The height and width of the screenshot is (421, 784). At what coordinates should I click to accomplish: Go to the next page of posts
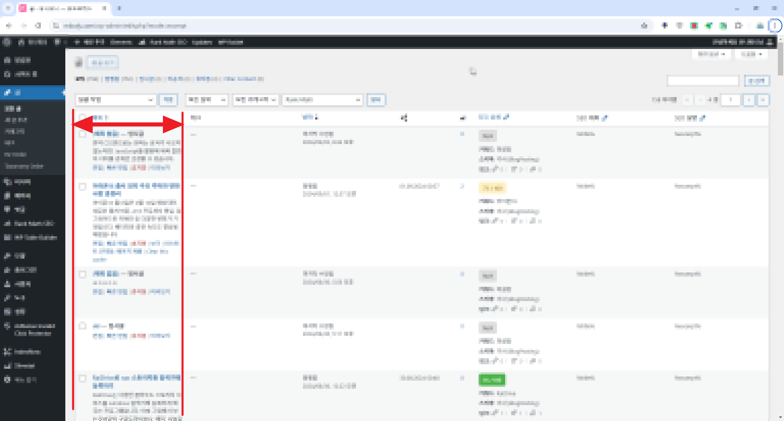pos(749,100)
